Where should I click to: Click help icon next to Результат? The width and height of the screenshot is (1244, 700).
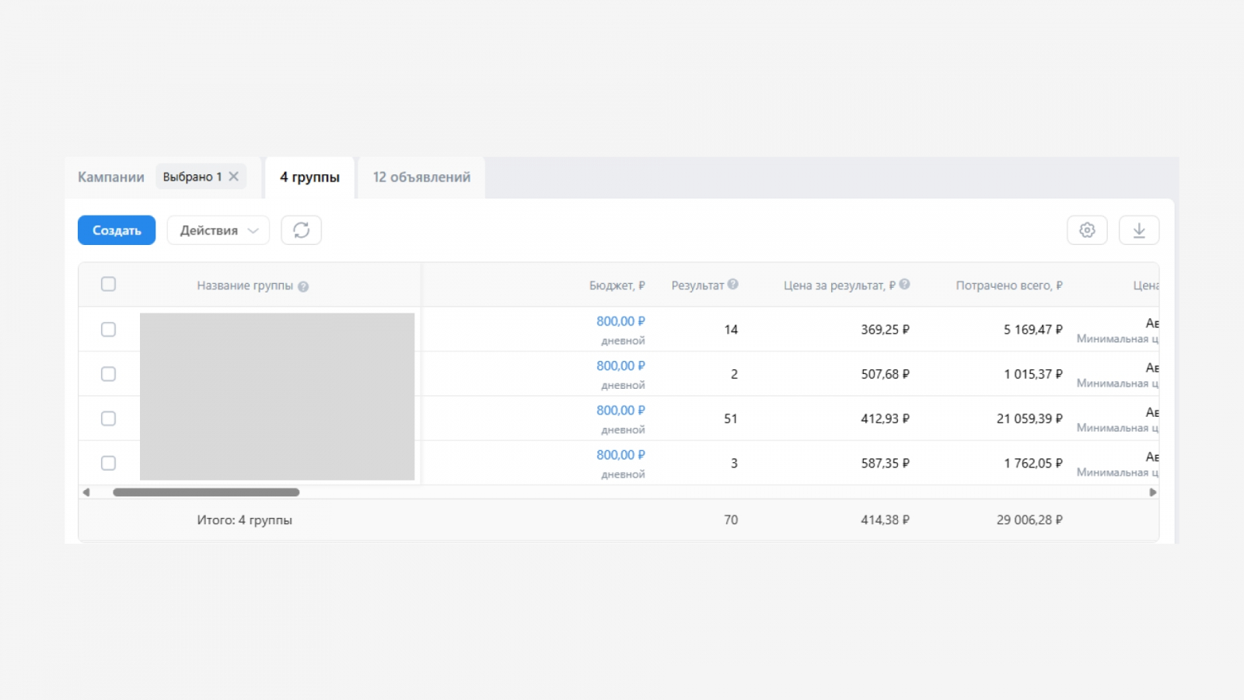pyautogui.click(x=733, y=285)
